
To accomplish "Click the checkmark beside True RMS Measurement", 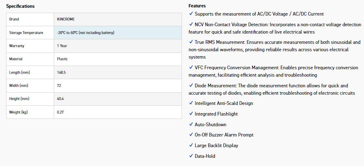I will pos(191,42).
